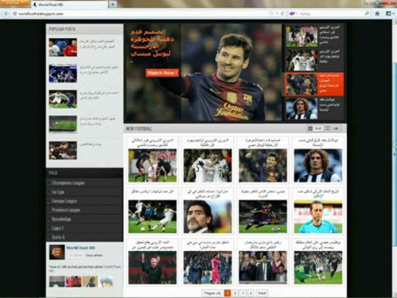Screen dimensions: 397x298
Task: Click the Next pagination button
Action: 262,293
